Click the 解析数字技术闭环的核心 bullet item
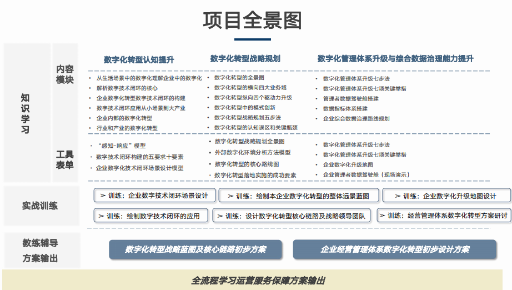 pyautogui.click(x=127, y=88)
